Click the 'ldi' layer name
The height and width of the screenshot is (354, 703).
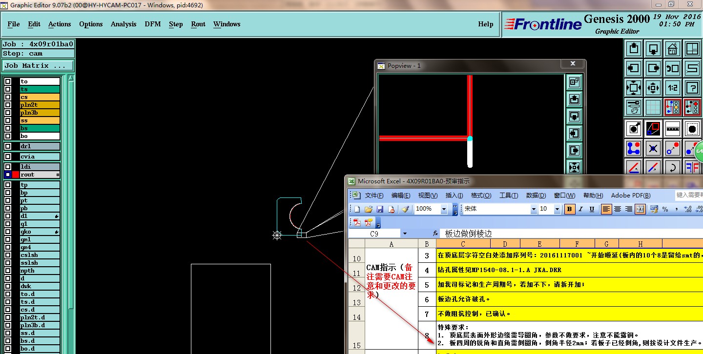click(40, 167)
